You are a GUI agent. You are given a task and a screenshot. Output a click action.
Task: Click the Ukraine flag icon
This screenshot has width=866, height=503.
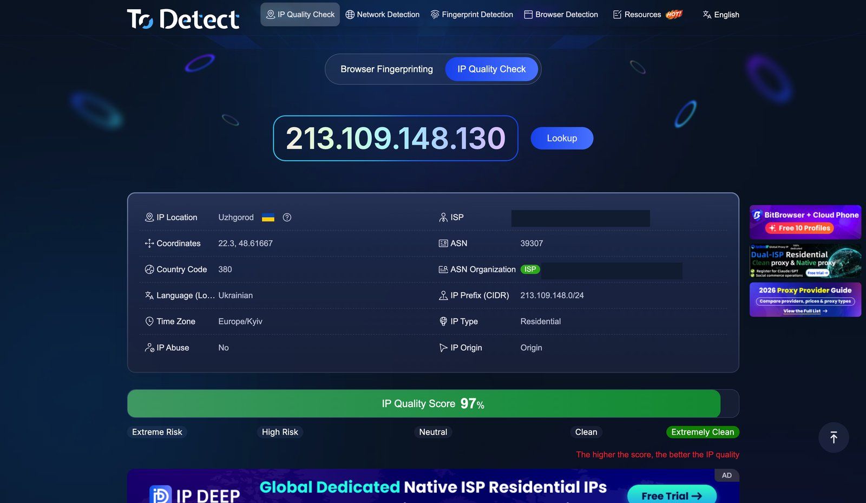pos(268,217)
